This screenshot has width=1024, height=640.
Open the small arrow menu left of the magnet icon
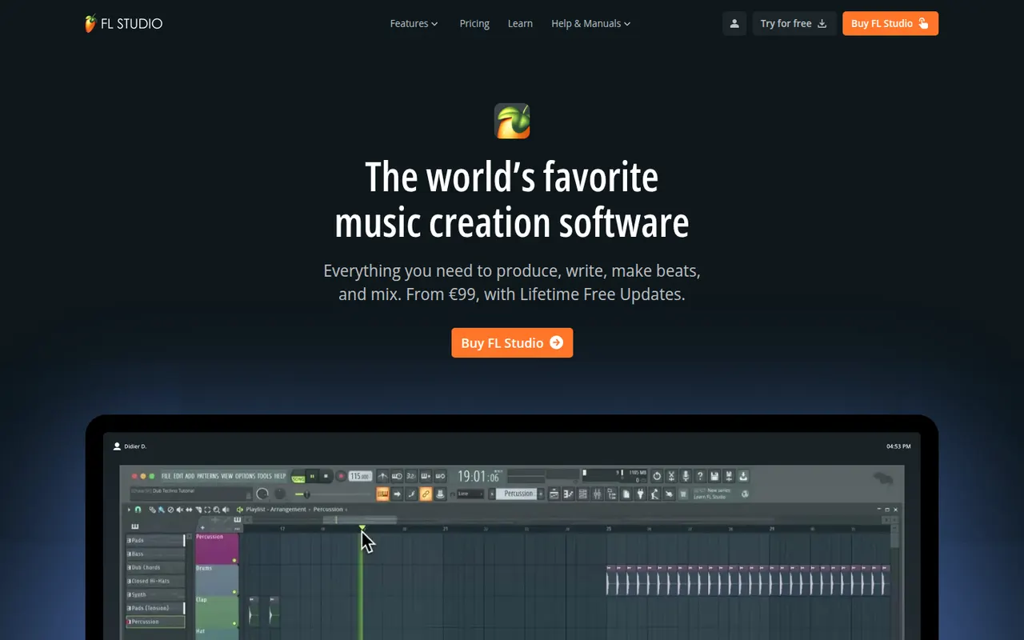(129, 510)
